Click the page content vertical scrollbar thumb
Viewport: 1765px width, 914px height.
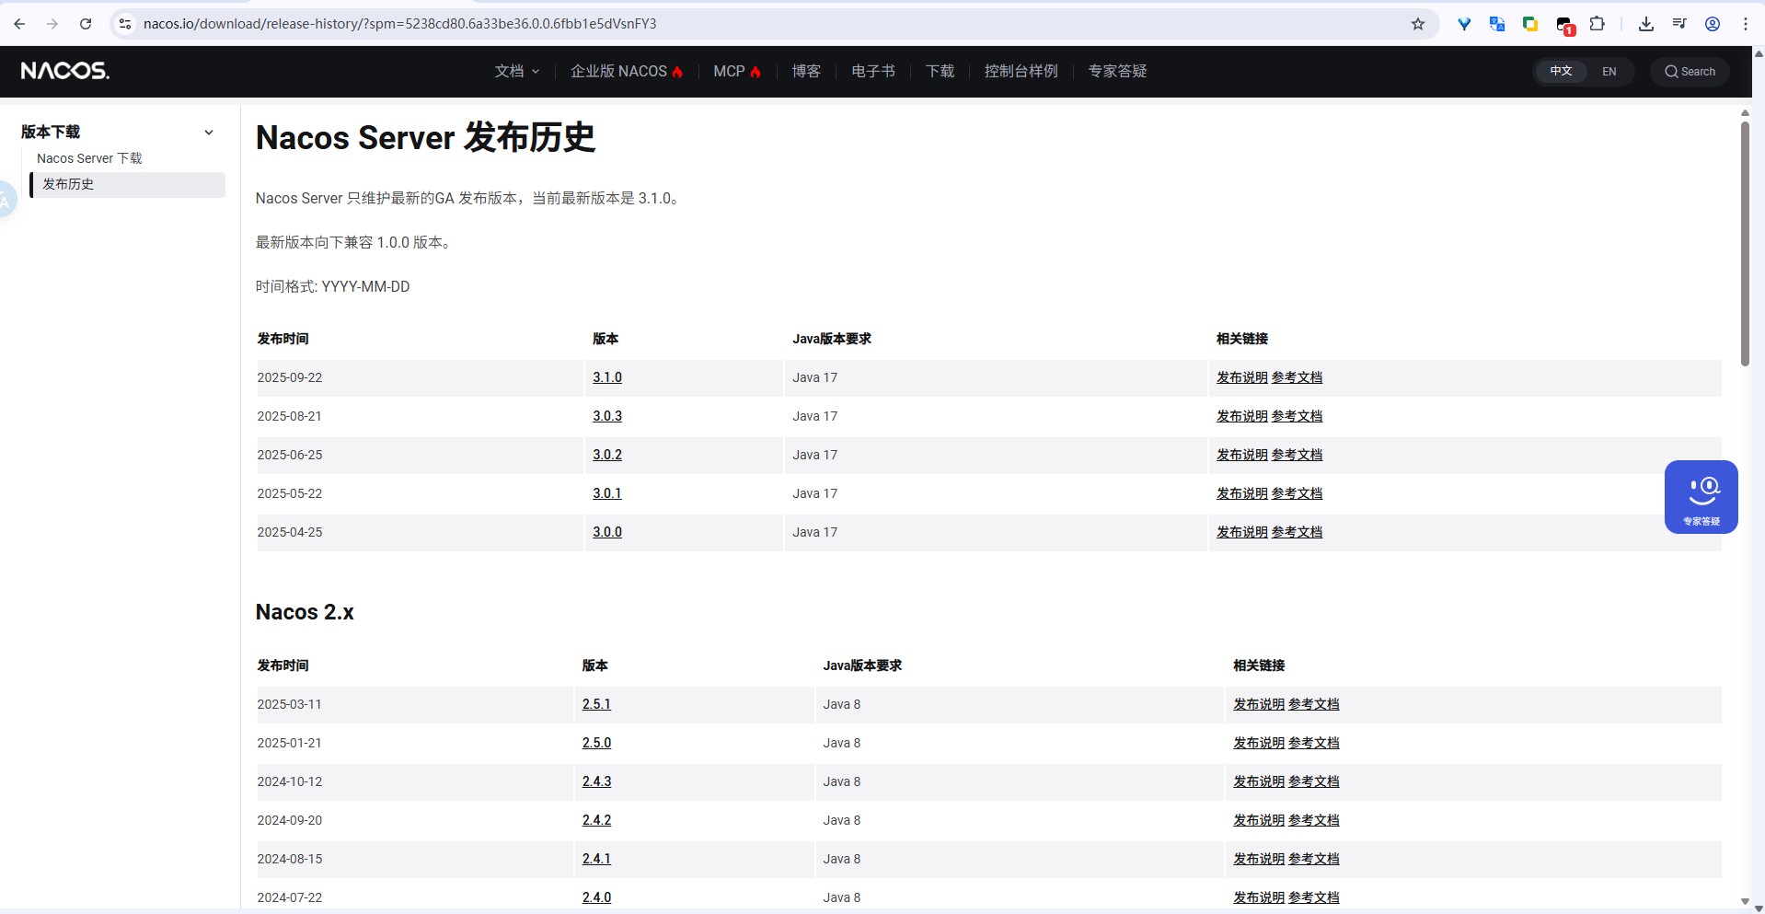(x=1745, y=244)
